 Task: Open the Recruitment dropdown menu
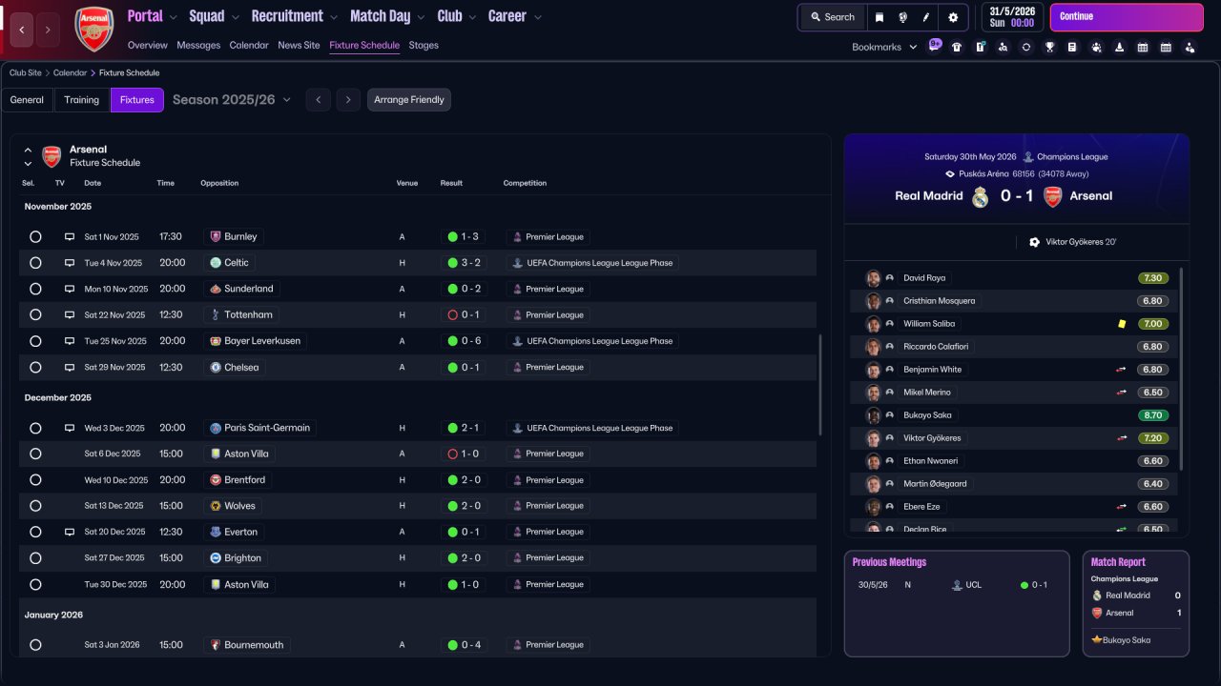click(294, 16)
